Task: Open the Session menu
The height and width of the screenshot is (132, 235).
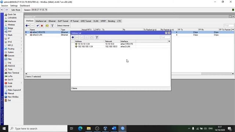Action: tap(4, 6)
